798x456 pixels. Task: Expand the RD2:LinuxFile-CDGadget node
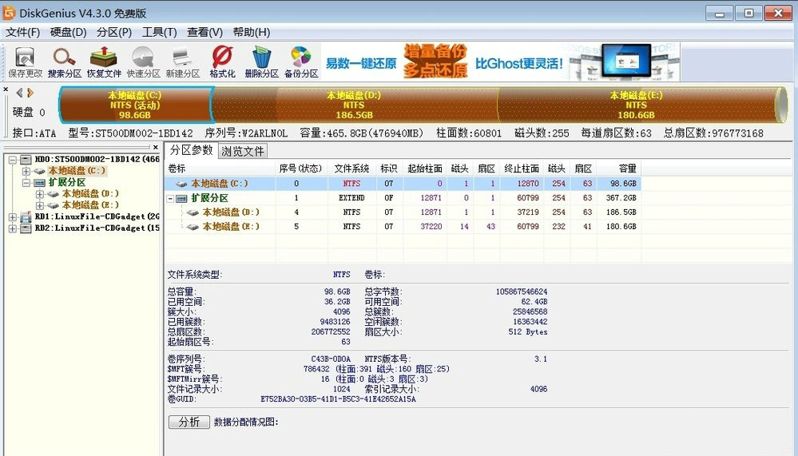(x=13, y=228)
